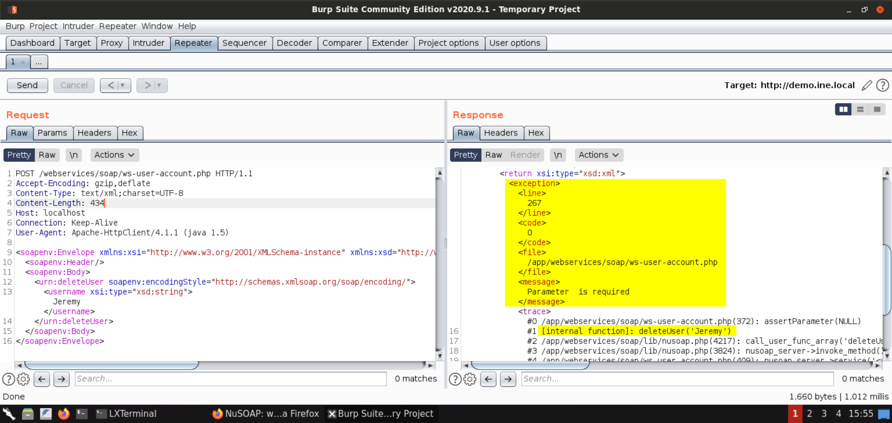892x423 pixels.
Task: Open the history back dropdown arrow
Action: 122,85
